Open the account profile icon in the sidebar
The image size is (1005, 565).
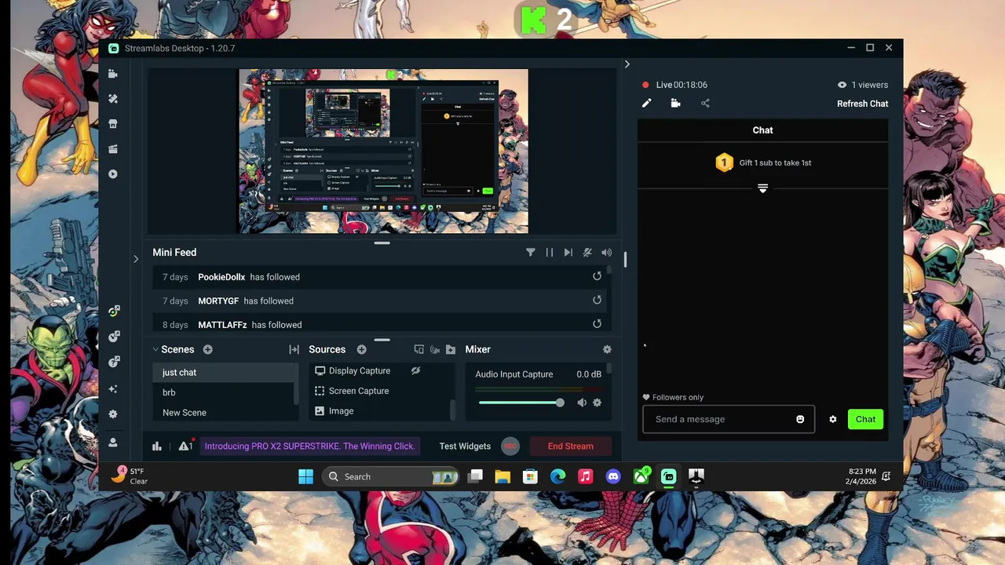tap(113, 443)
